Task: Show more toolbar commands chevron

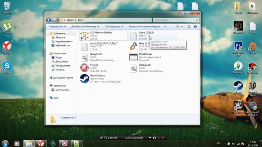Action: click(x=165, y=27)
